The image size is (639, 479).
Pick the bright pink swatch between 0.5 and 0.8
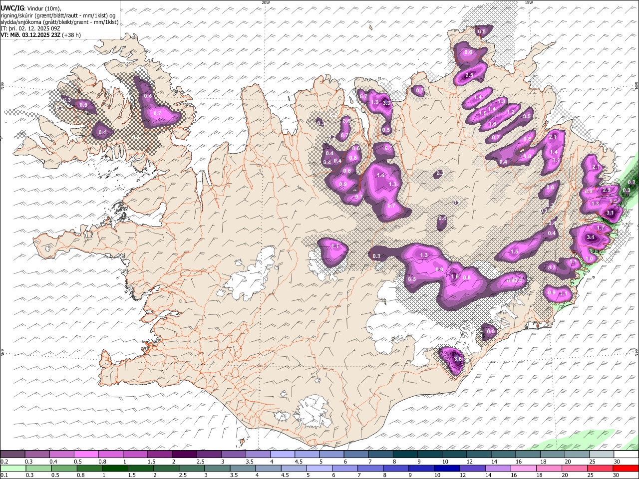tap(86, 455)
